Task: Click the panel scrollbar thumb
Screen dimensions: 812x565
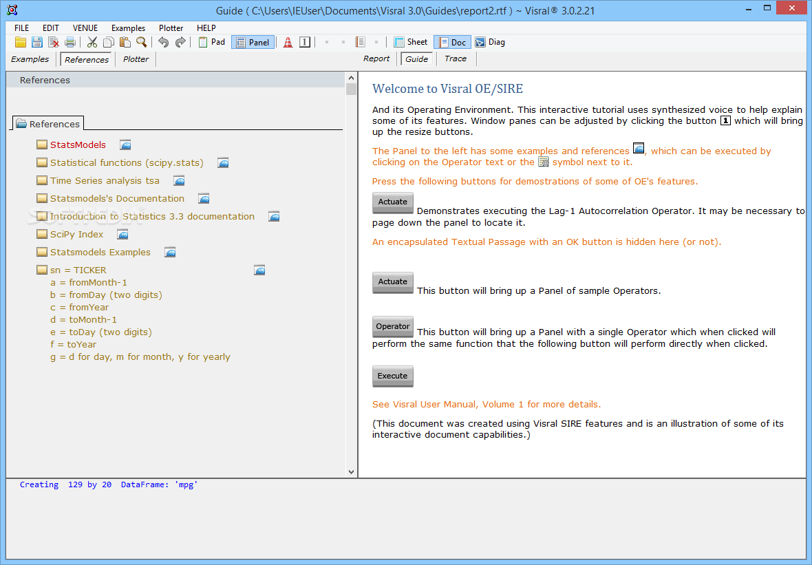Action: click(x=351, y=89)
